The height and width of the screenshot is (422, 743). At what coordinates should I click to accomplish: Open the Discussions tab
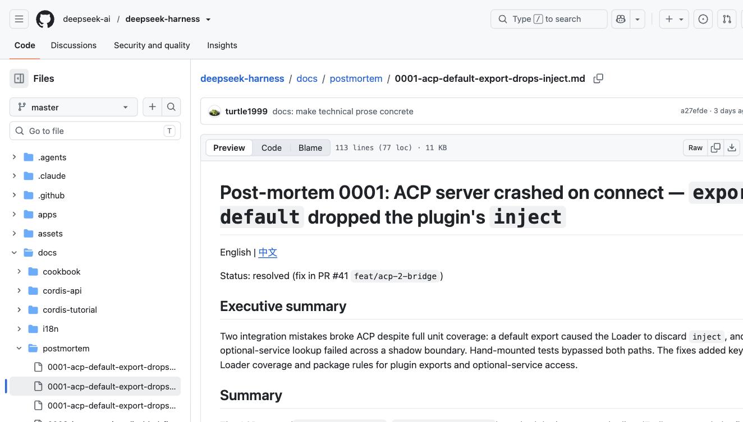[74, 45]
